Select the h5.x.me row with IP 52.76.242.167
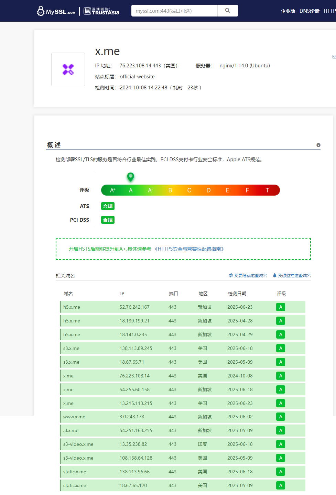 pos(182,307)
